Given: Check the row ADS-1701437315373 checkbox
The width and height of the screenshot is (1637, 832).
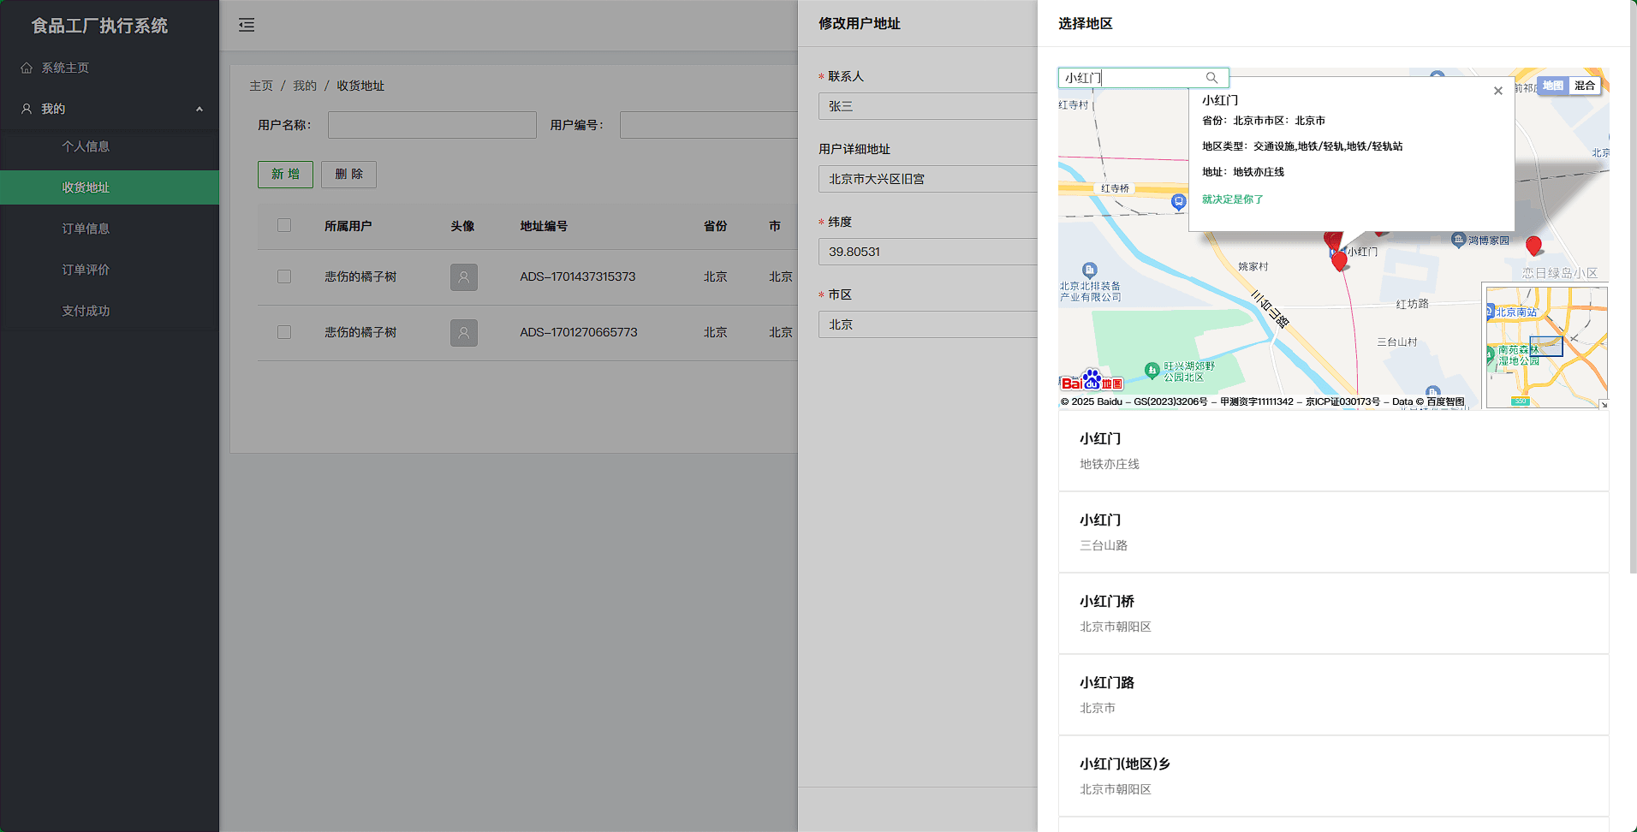Looking at the screenshot, I should pos(284,276).
